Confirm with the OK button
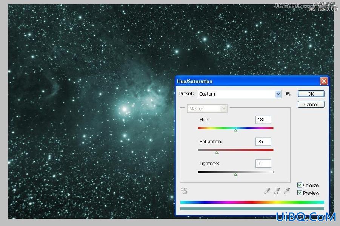340x226 pixels. click(x=311, y=94)
